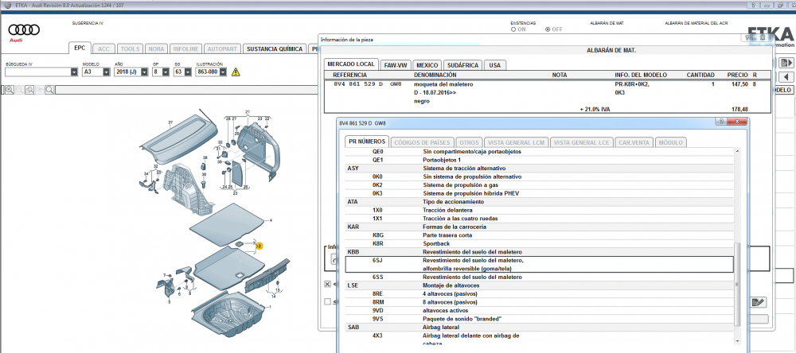Select the CAR.VENTA tab

tap(634, 142)
